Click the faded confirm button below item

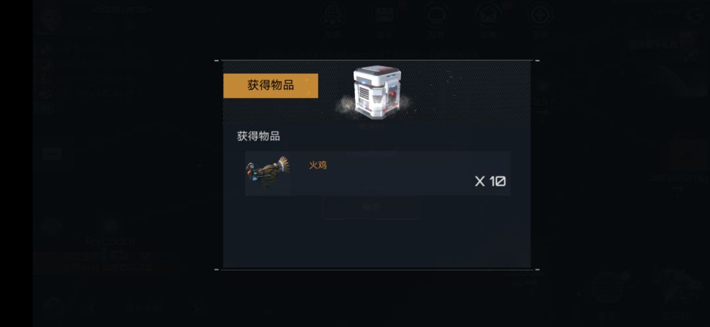(371, 207)
